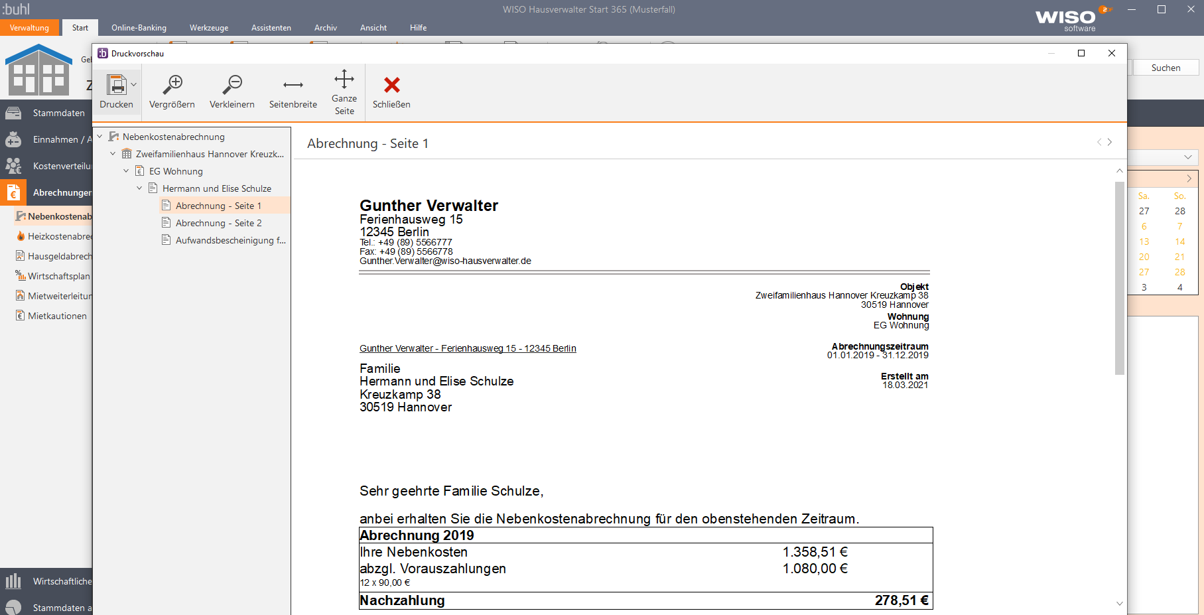Viewport: 1204px width, 615px height.
Task: Go to next page with the right chevron
Action: pos(1109,141)
